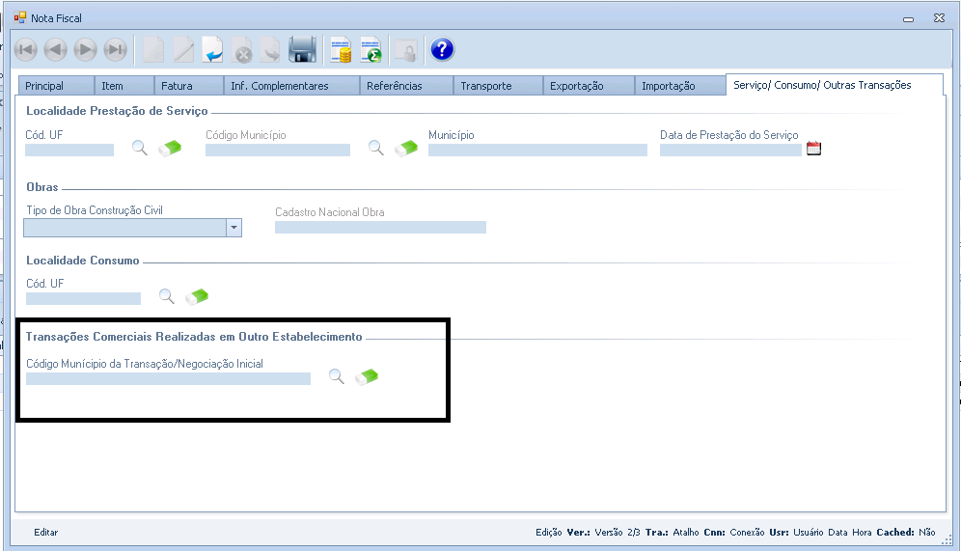Click the Município input field
The image size is (961, 551).
click(x=537, y=151)
